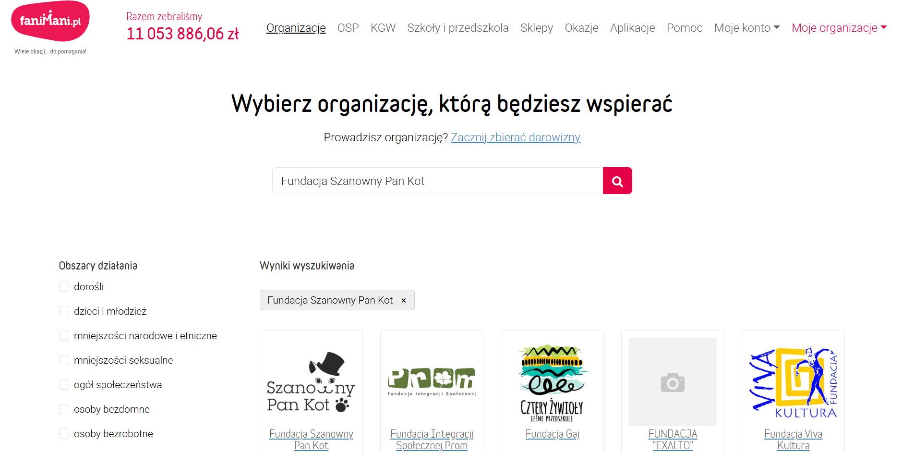Remove the Fundacja Szanowny Pan Kot filter tag
The image size is (902, 453).
pos(404,300)
